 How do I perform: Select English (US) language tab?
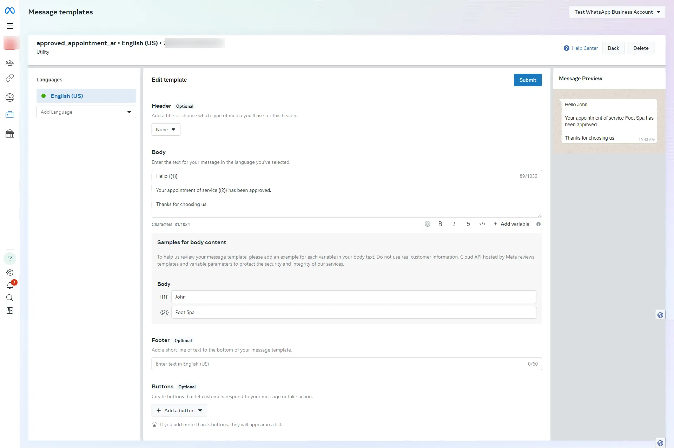86,95
